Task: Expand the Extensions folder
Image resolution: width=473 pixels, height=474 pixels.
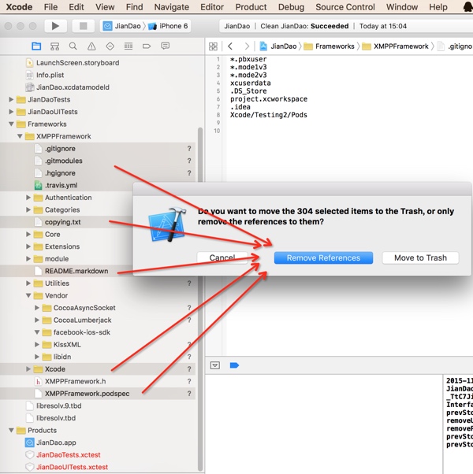Action: click(28, 246)
